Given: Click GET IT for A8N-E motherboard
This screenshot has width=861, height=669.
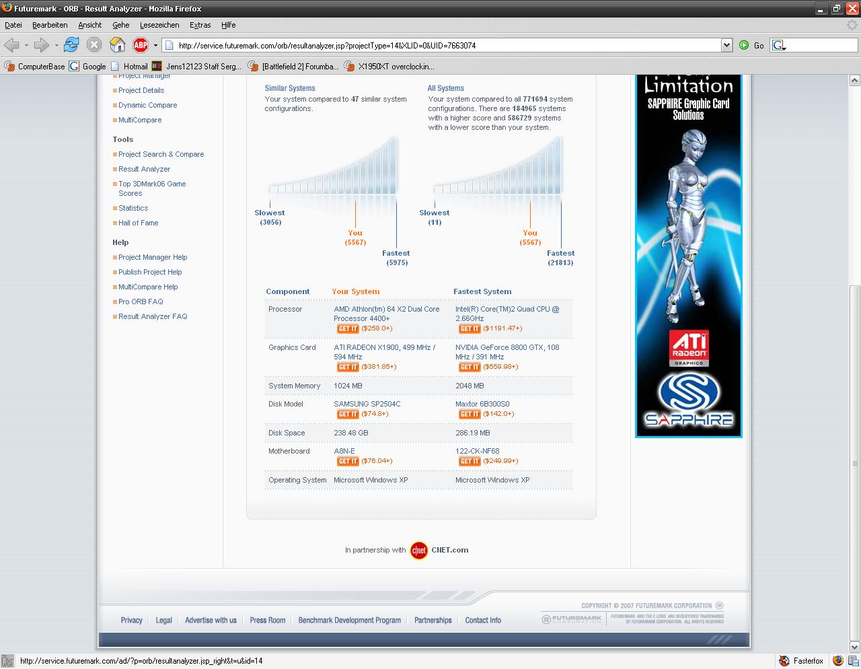Looking at the screenshot, I should 348,462.
